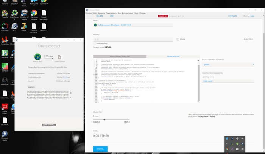
Task: Click the Bluetooth icon in the tray popup
Action: [x=232, y=138]
